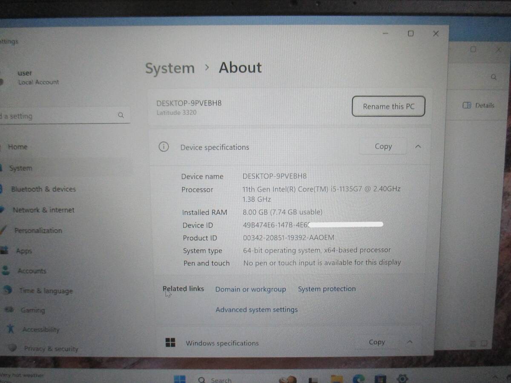Open the File Explorer icon on the taskbar

(x=337, y=379)
